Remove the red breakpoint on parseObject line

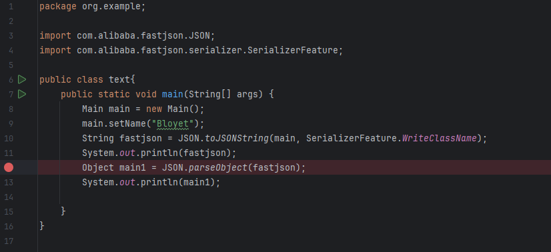click(x=9, y=167)
